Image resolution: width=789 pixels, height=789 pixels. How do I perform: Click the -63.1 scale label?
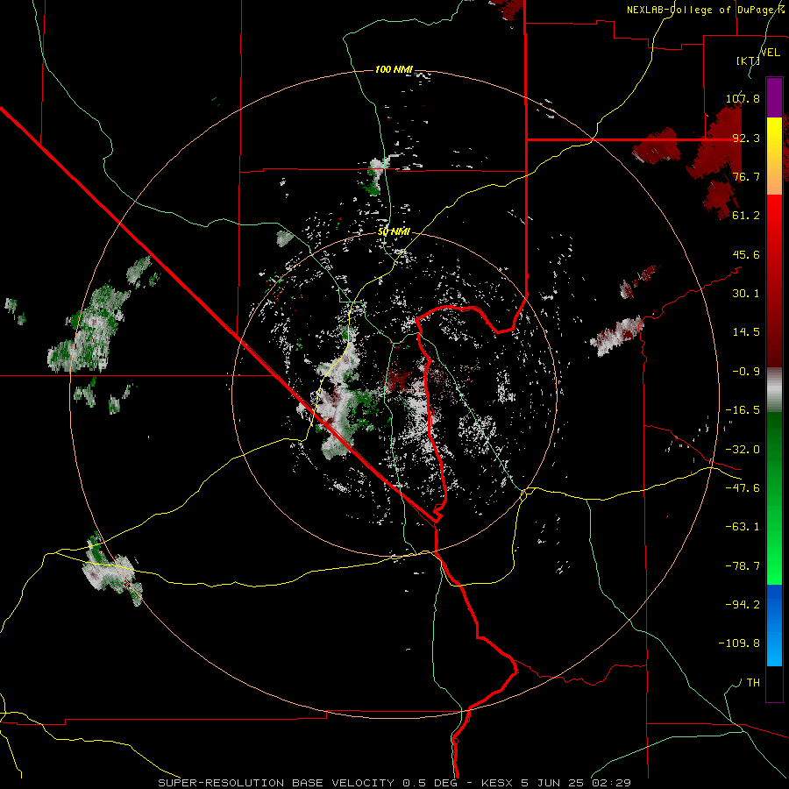(x=743, y=527)
